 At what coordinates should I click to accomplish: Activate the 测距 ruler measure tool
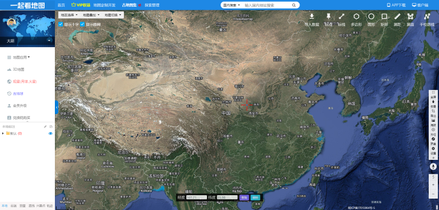pyautogui.click(x=397, y=20)
